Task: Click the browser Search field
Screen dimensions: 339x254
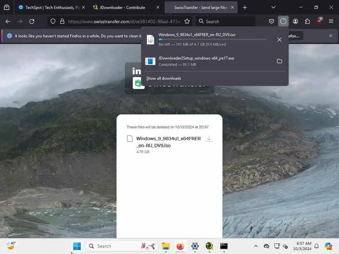Action: [225, 21]
